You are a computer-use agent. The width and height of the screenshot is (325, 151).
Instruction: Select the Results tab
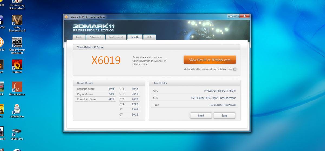coord(135,37)
